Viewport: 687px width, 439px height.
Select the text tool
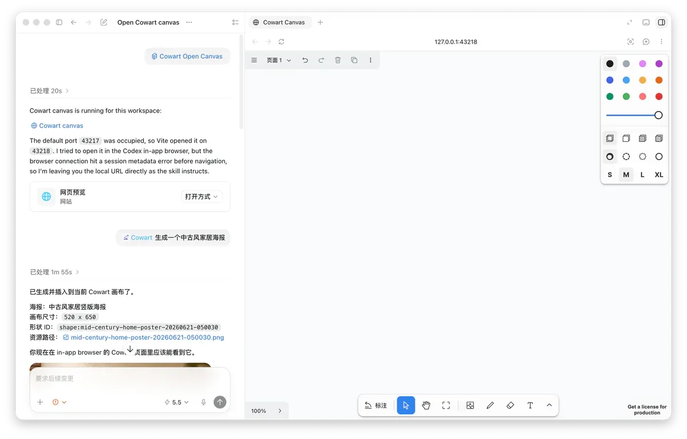tap(530, 405)
